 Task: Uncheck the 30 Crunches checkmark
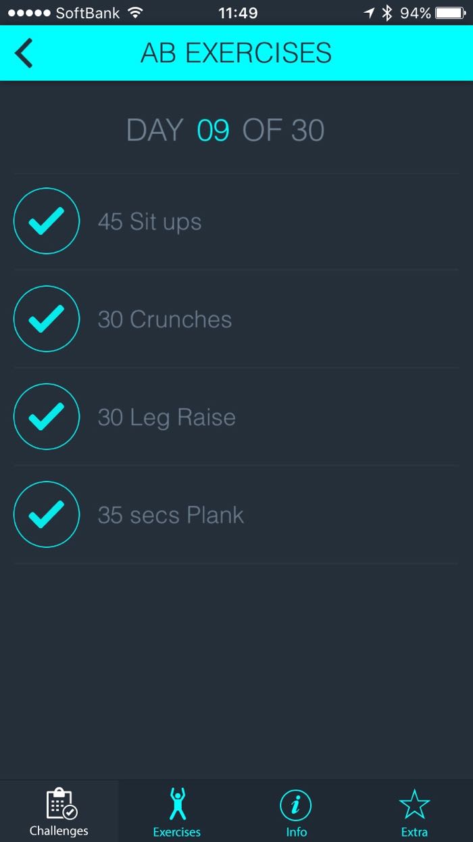click(47, 319)
